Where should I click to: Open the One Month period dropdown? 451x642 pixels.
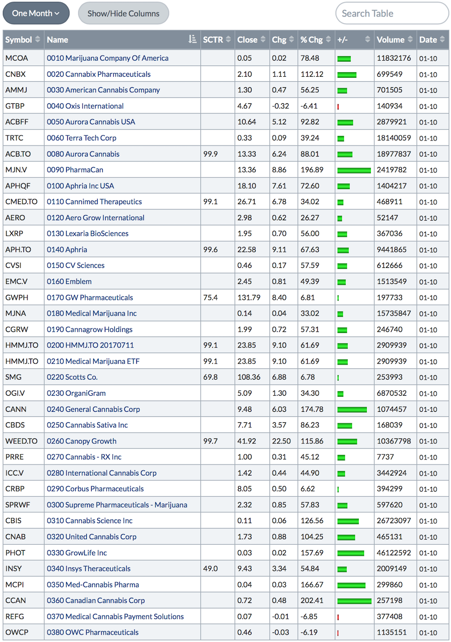[36, 14]
